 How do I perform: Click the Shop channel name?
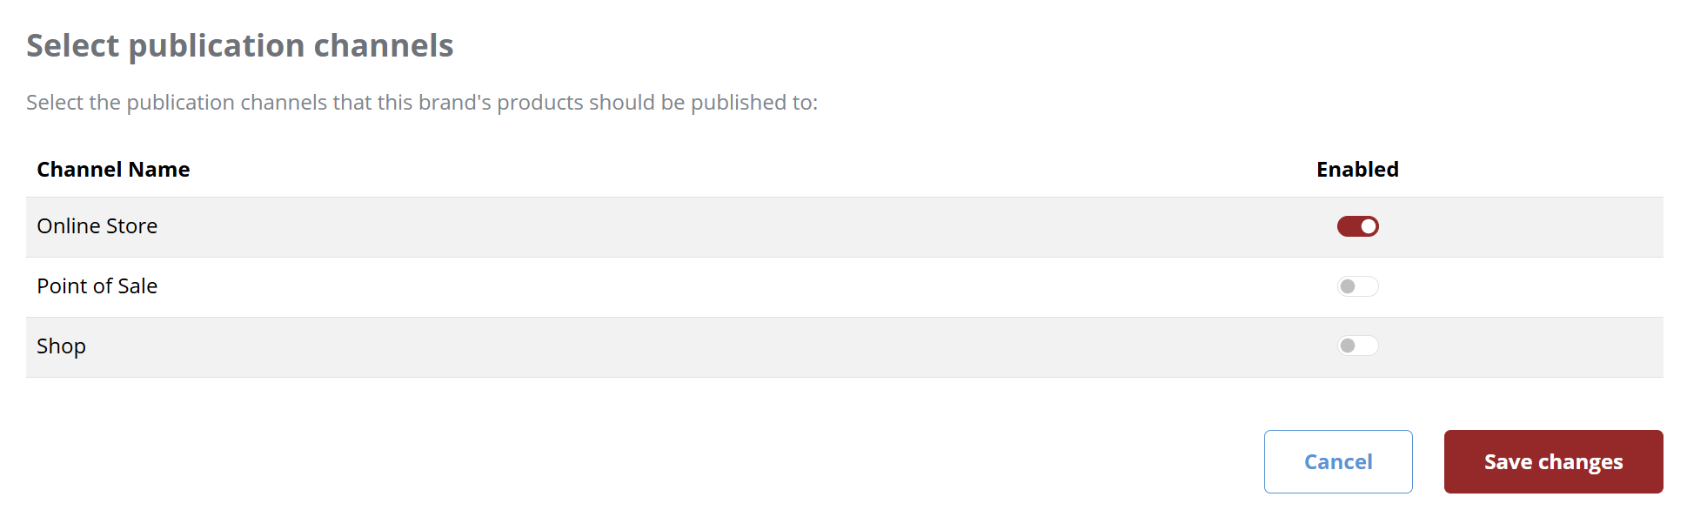coord(61,346)
